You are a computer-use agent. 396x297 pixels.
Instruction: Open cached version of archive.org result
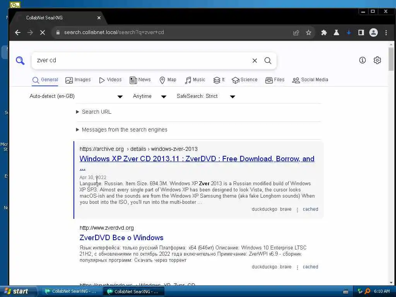point(311,209)
